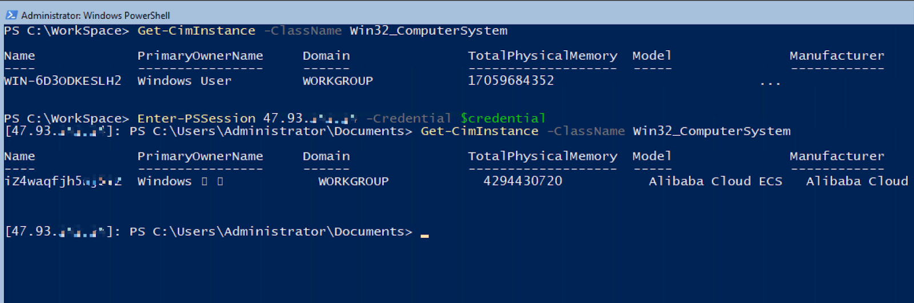Click the first 'Model' column header
Image resolution: width=914 pixels, height=303 pixels.
click(x=652, y=56)
